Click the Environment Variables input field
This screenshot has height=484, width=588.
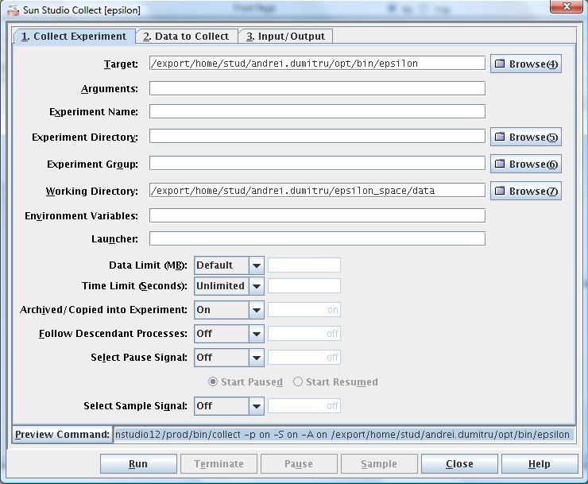317,215
